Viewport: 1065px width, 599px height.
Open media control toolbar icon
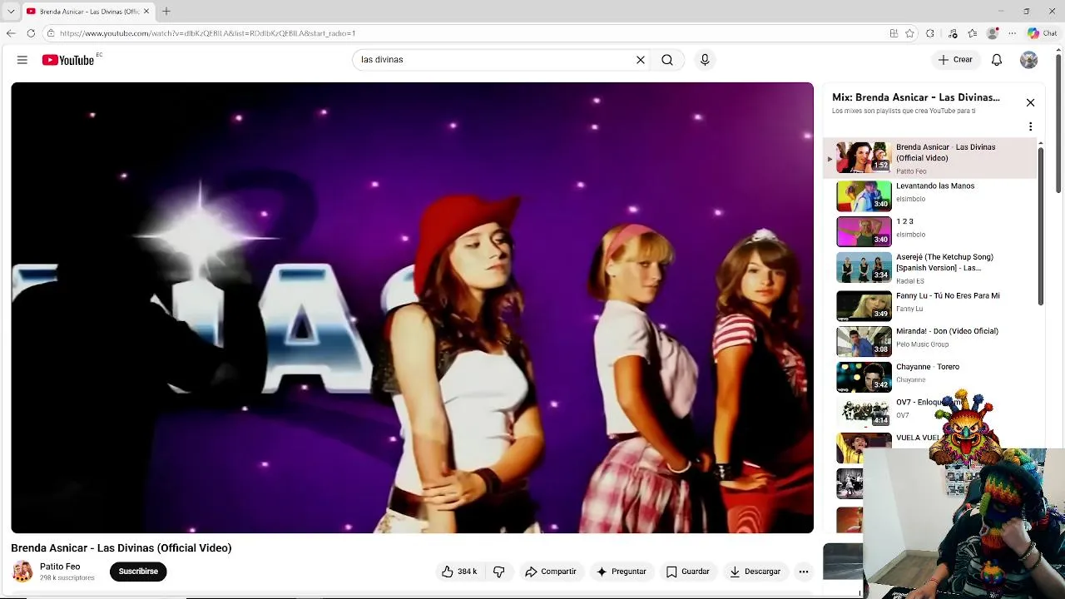click(x=953, y=33)
